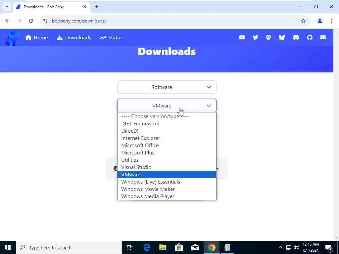Open the Twitter social icon

pyautogui.click(x=255, y=38)
